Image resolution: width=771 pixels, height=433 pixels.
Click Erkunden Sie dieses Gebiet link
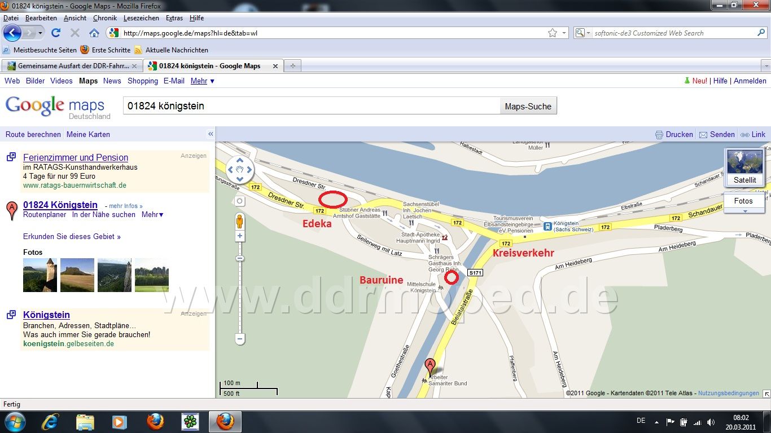[72, 236]
